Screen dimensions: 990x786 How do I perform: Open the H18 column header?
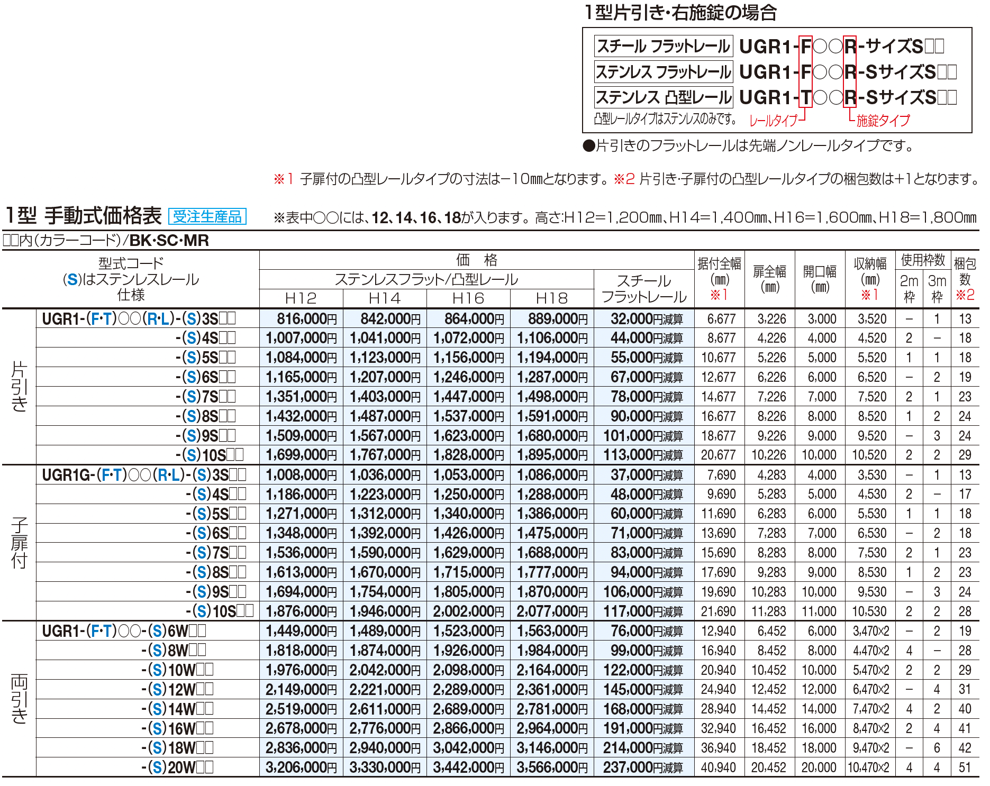tap(550, 299)
